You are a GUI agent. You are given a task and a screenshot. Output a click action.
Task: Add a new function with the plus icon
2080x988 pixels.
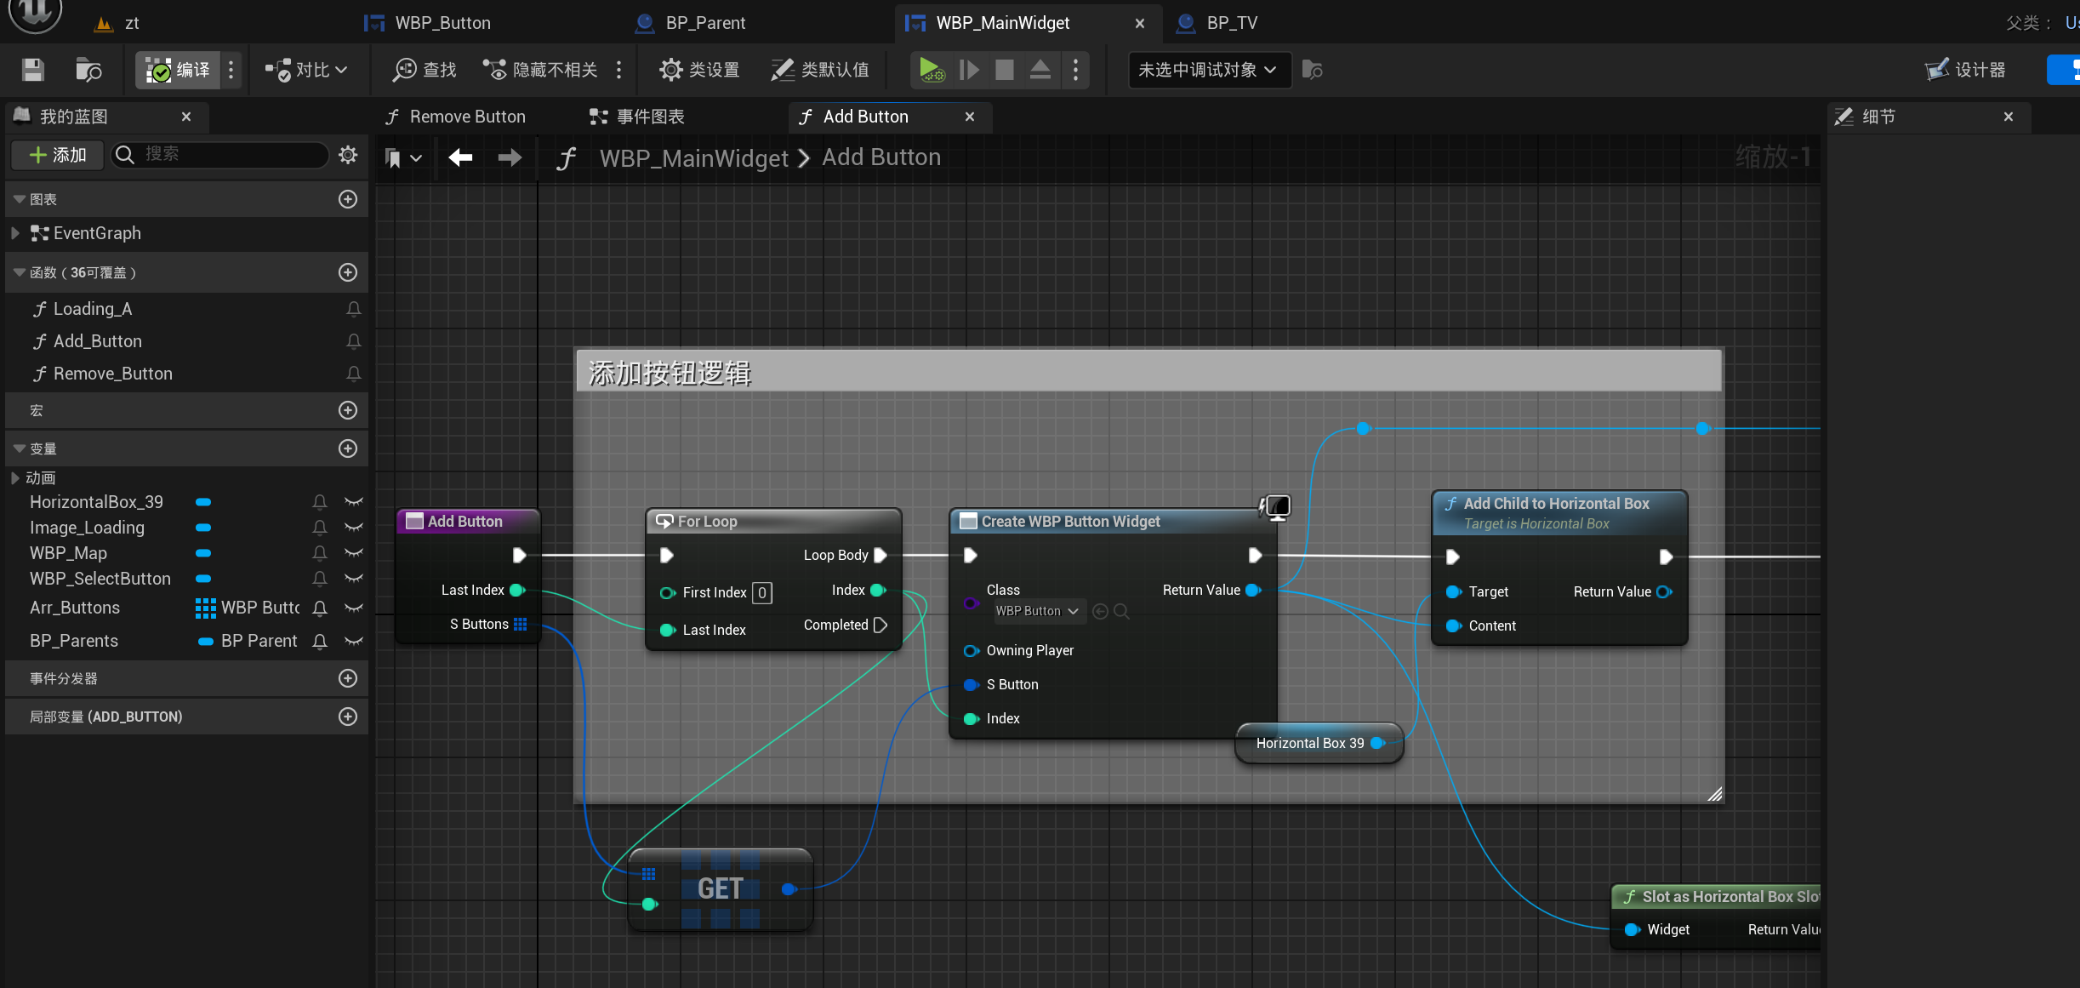(348, 272)
